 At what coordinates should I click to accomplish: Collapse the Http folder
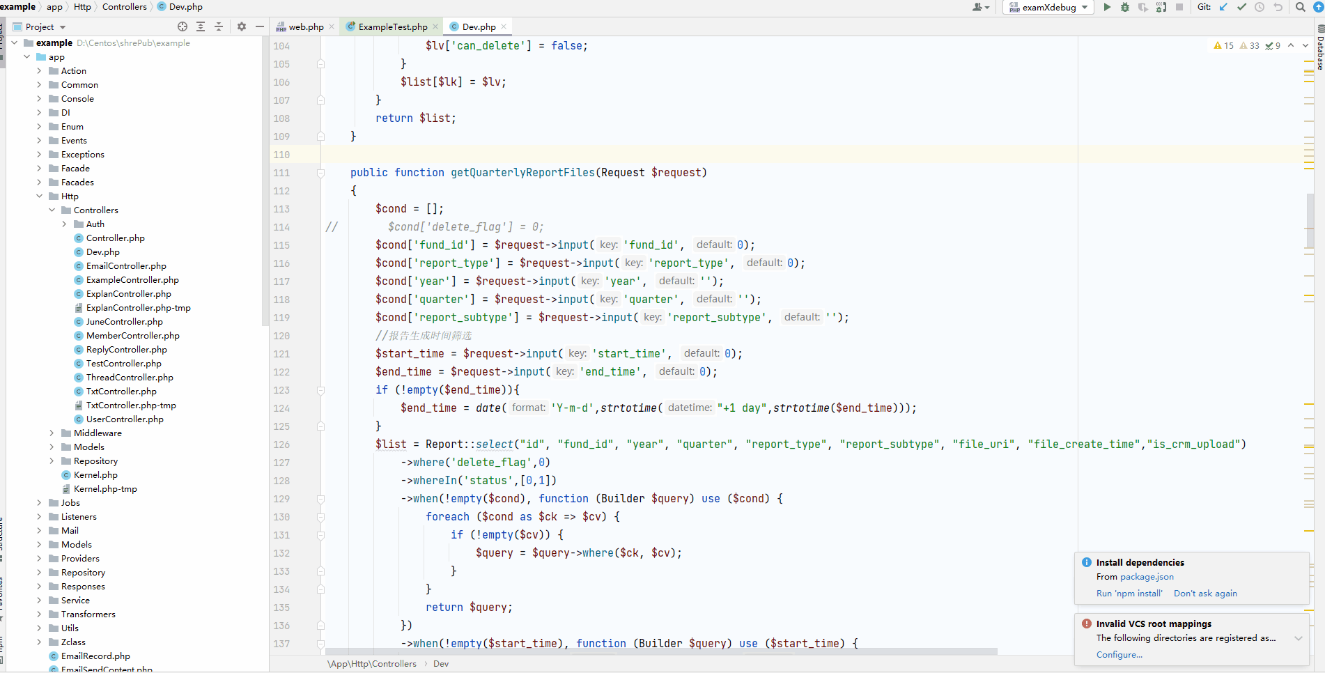point(40,196)
